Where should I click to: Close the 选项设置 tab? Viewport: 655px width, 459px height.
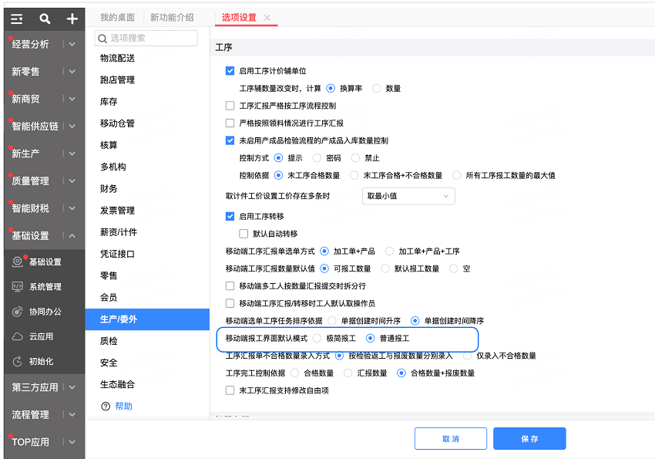[x=267, y=18]
